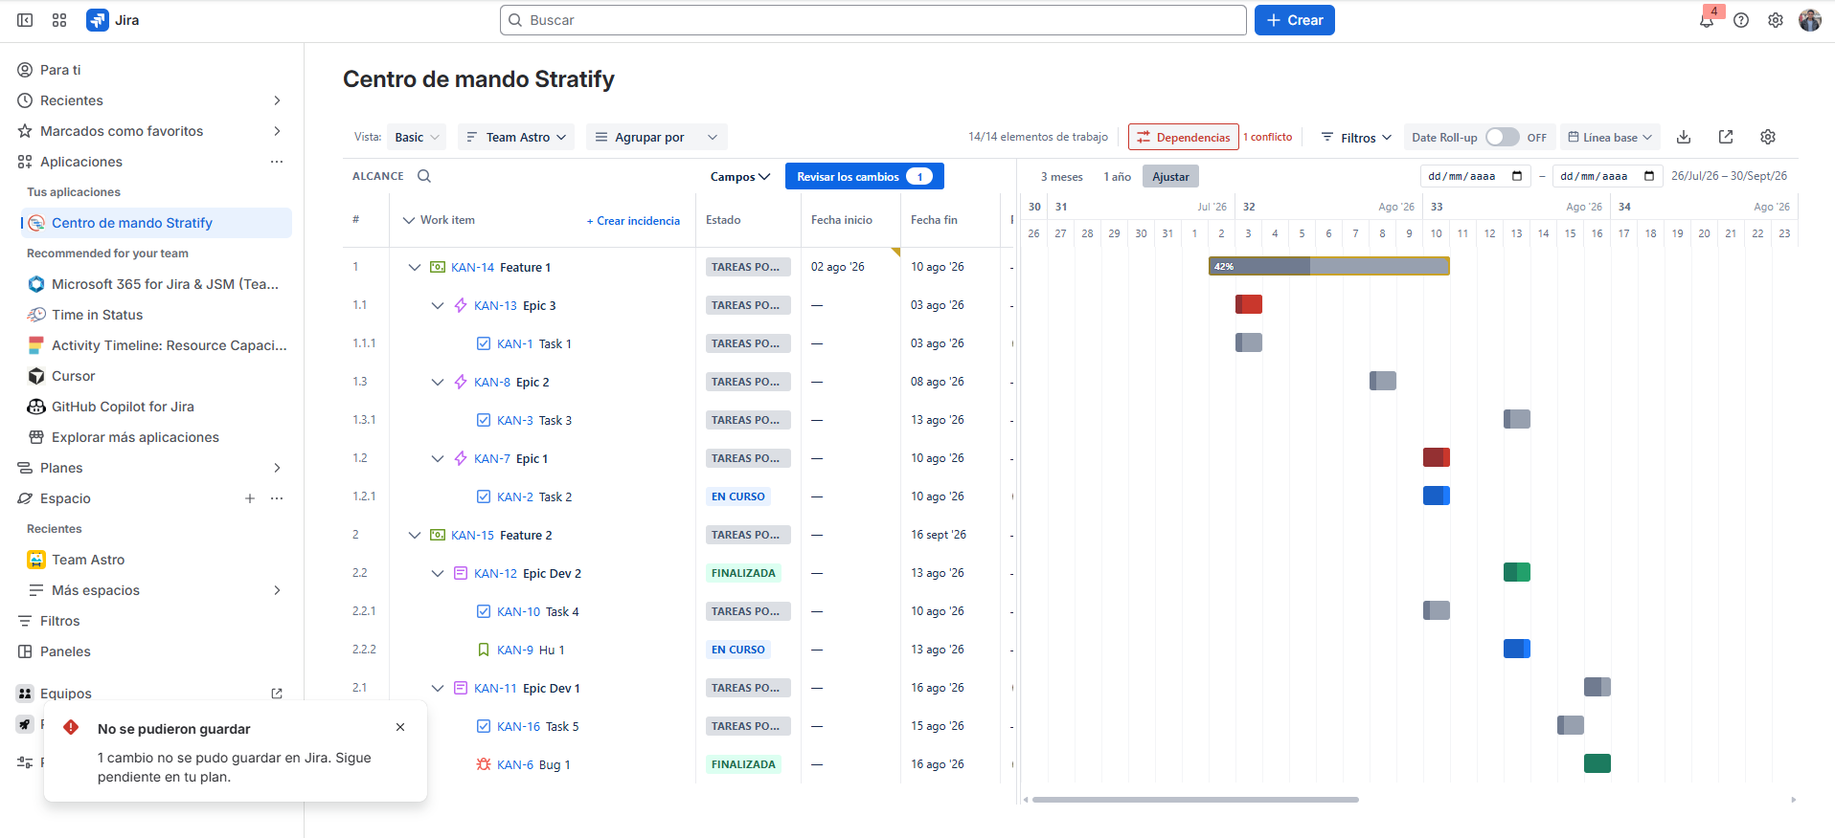
Task: Open the Campos dropdown
Action: (x=740, y=176)
